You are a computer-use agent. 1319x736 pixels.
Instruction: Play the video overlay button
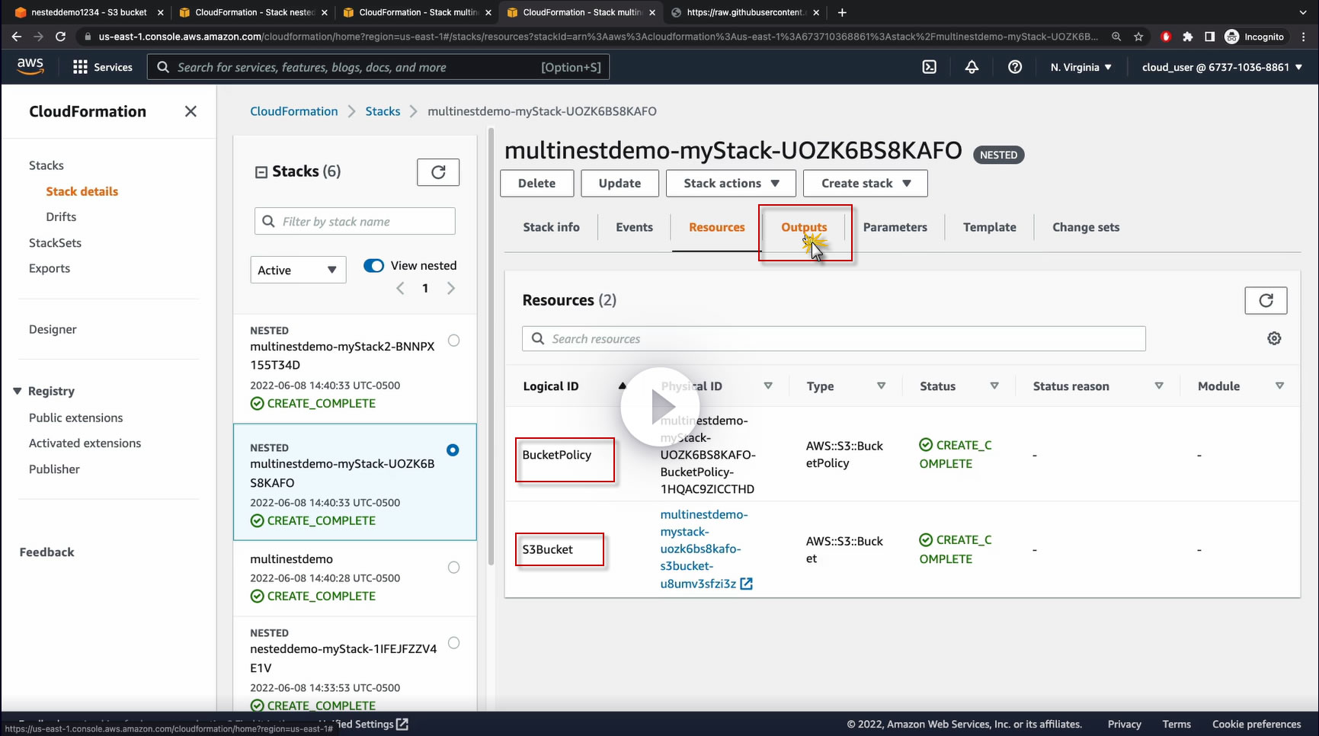(660, 408)
